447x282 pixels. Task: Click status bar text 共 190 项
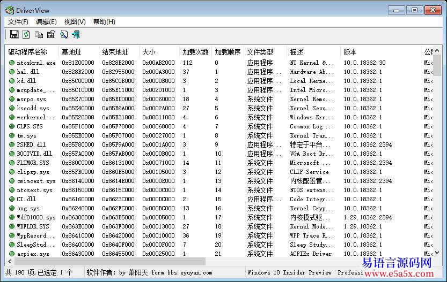(x=19, y=272)
